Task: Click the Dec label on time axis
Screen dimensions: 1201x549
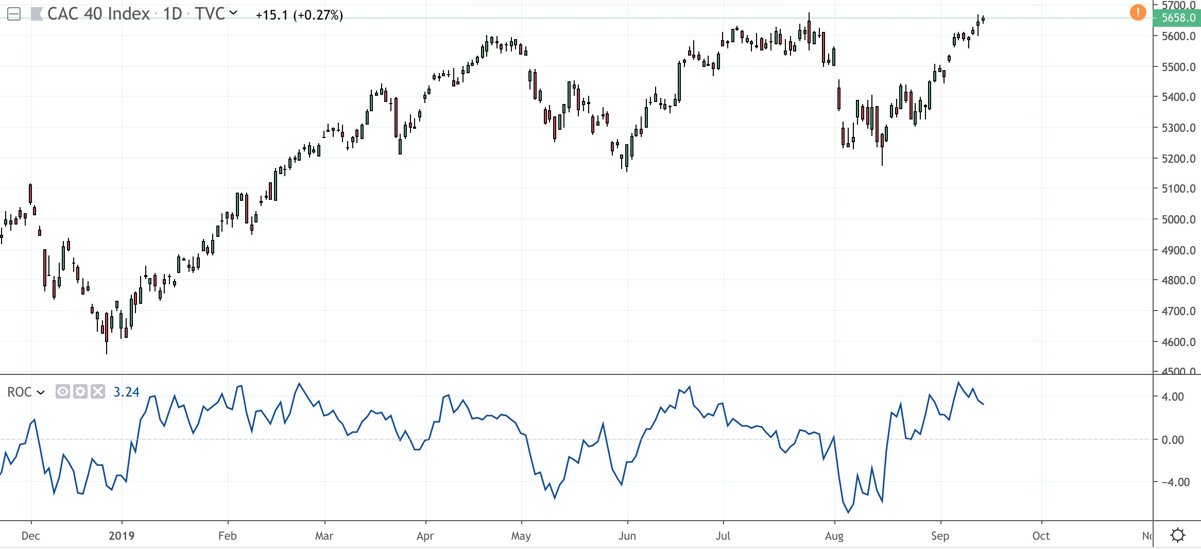Action: coord(31,536)
